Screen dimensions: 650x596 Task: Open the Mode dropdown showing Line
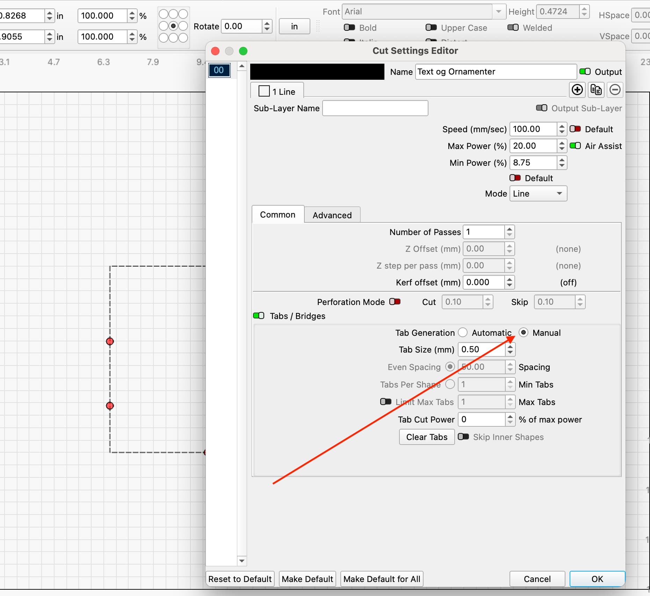[538, 194]
